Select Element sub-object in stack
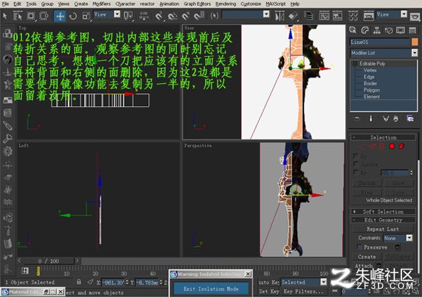The image size is (422, 297). 372,97
